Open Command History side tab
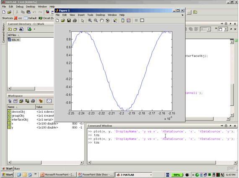Screen dimensions: 239x178 click(x=3, y=33)
